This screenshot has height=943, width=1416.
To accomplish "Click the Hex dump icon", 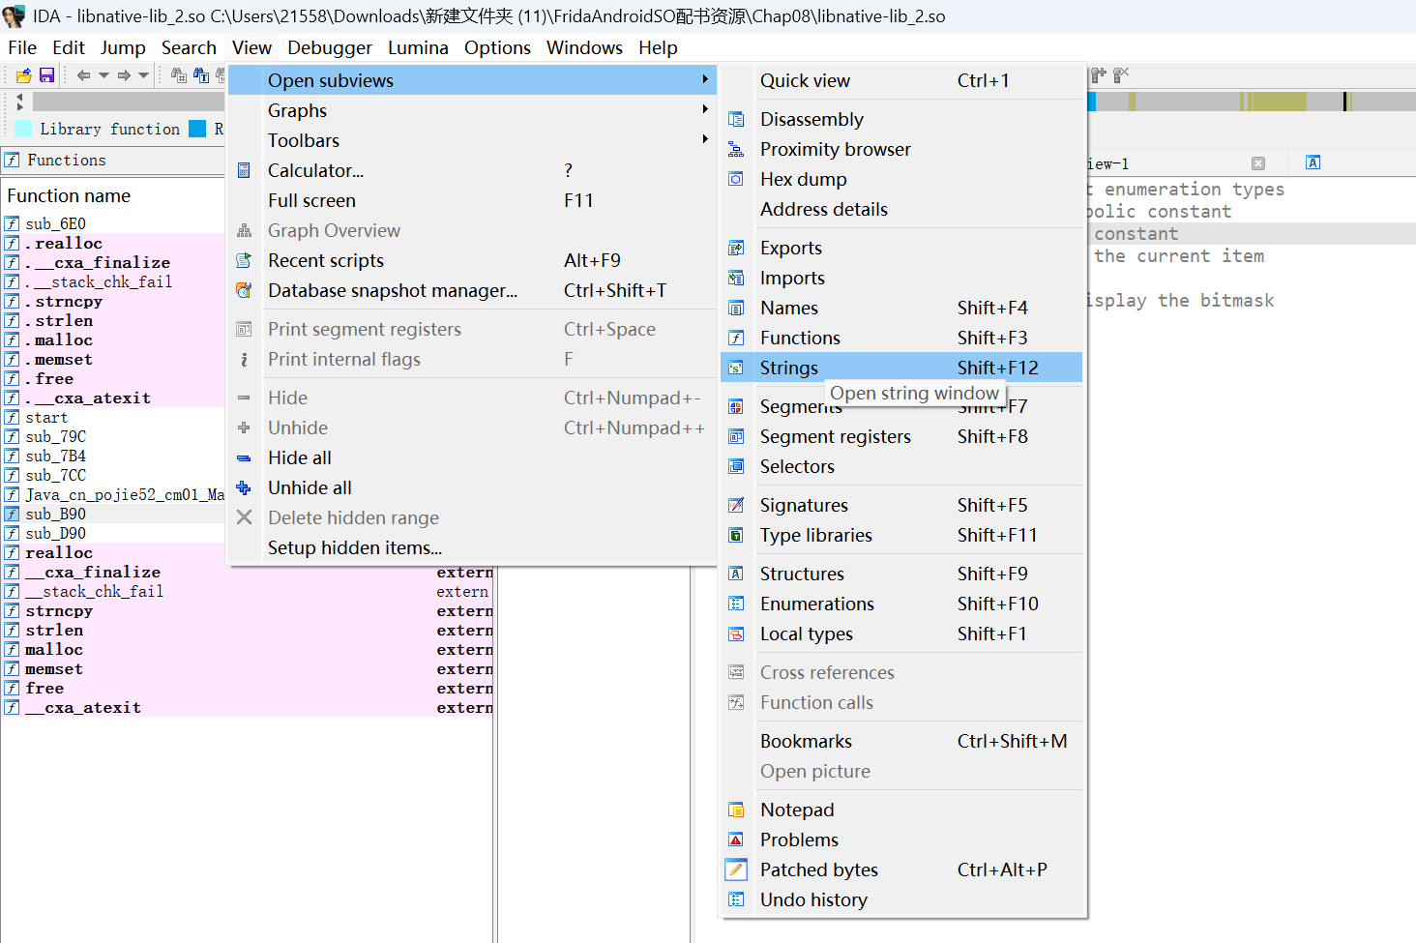I will [x=736, y=179].
